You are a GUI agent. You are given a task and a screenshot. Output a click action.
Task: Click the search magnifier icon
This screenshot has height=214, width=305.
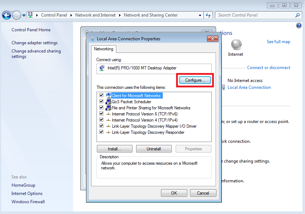(x=297, y=15)
